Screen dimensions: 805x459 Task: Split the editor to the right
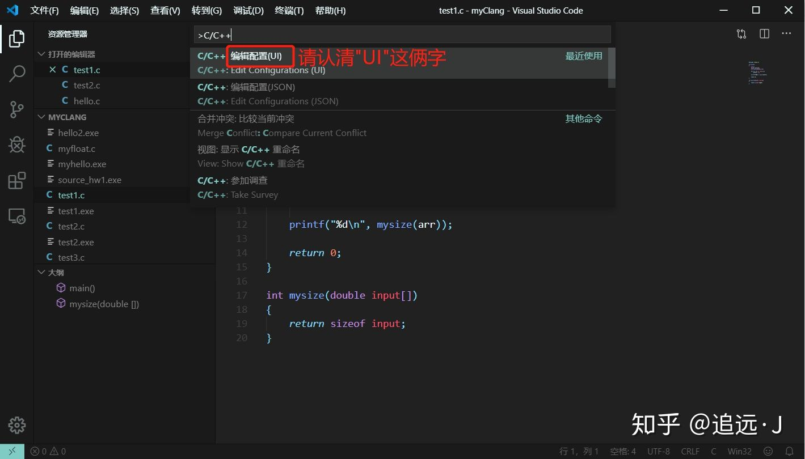(764, 34)
